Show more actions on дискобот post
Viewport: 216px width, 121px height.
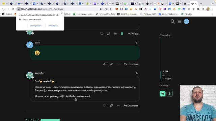[x=118, y=106]
